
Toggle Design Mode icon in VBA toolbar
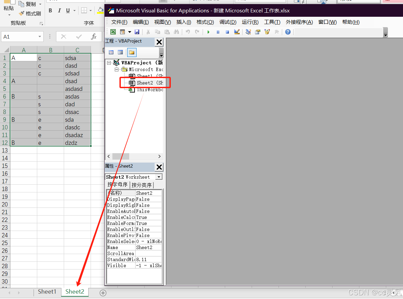[x=237, y=32]
